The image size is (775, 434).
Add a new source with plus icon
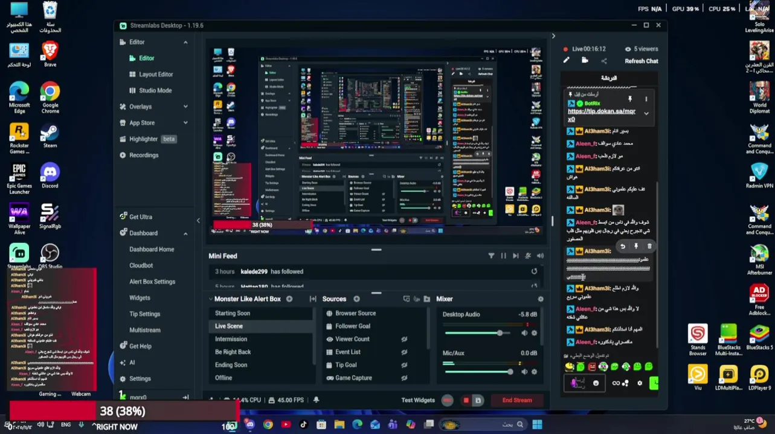tap(356, 299)
